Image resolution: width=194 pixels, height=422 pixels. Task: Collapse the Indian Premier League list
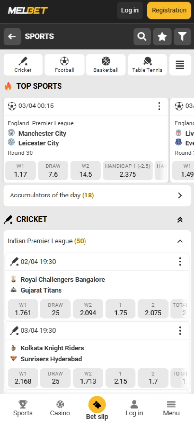[180, 241]
